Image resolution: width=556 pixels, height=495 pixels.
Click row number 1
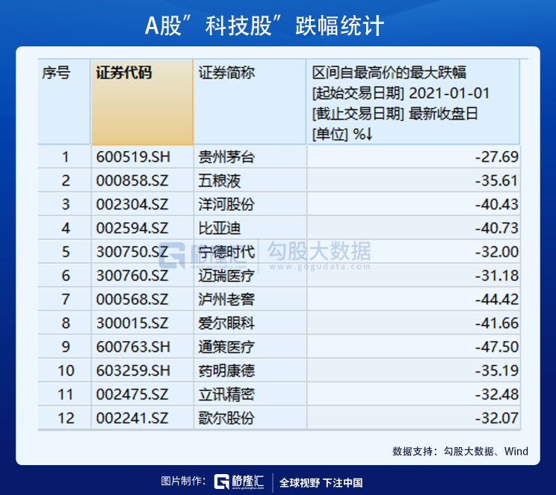pos(65,157)
